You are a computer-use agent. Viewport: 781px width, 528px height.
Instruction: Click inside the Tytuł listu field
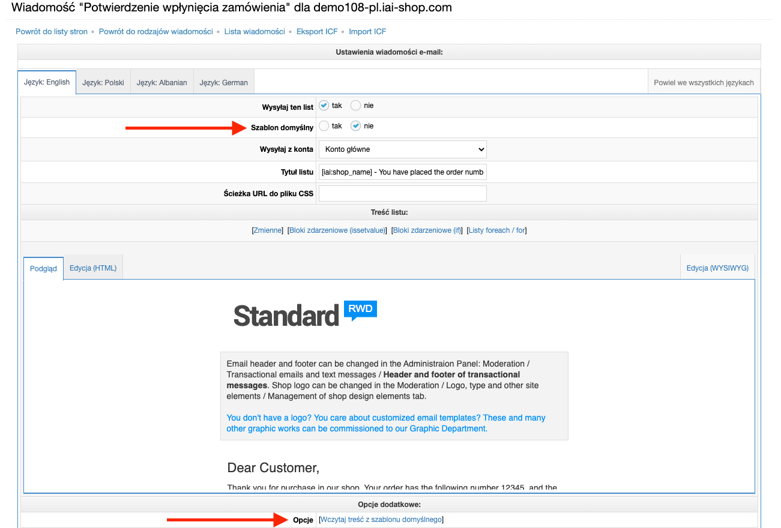pos(402,172)
